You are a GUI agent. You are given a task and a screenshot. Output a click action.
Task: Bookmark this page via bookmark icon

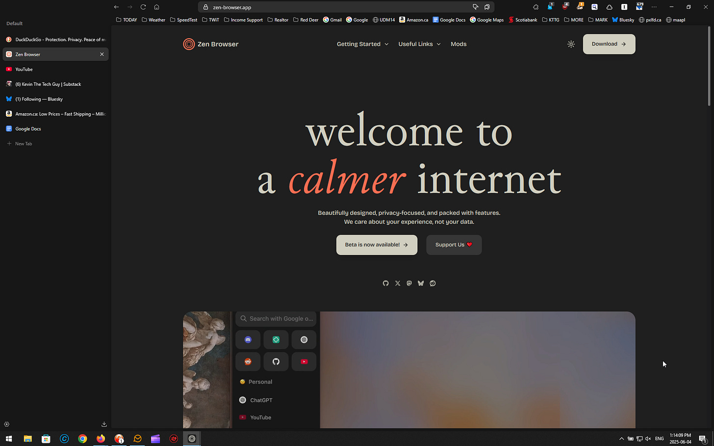(487, 7)
